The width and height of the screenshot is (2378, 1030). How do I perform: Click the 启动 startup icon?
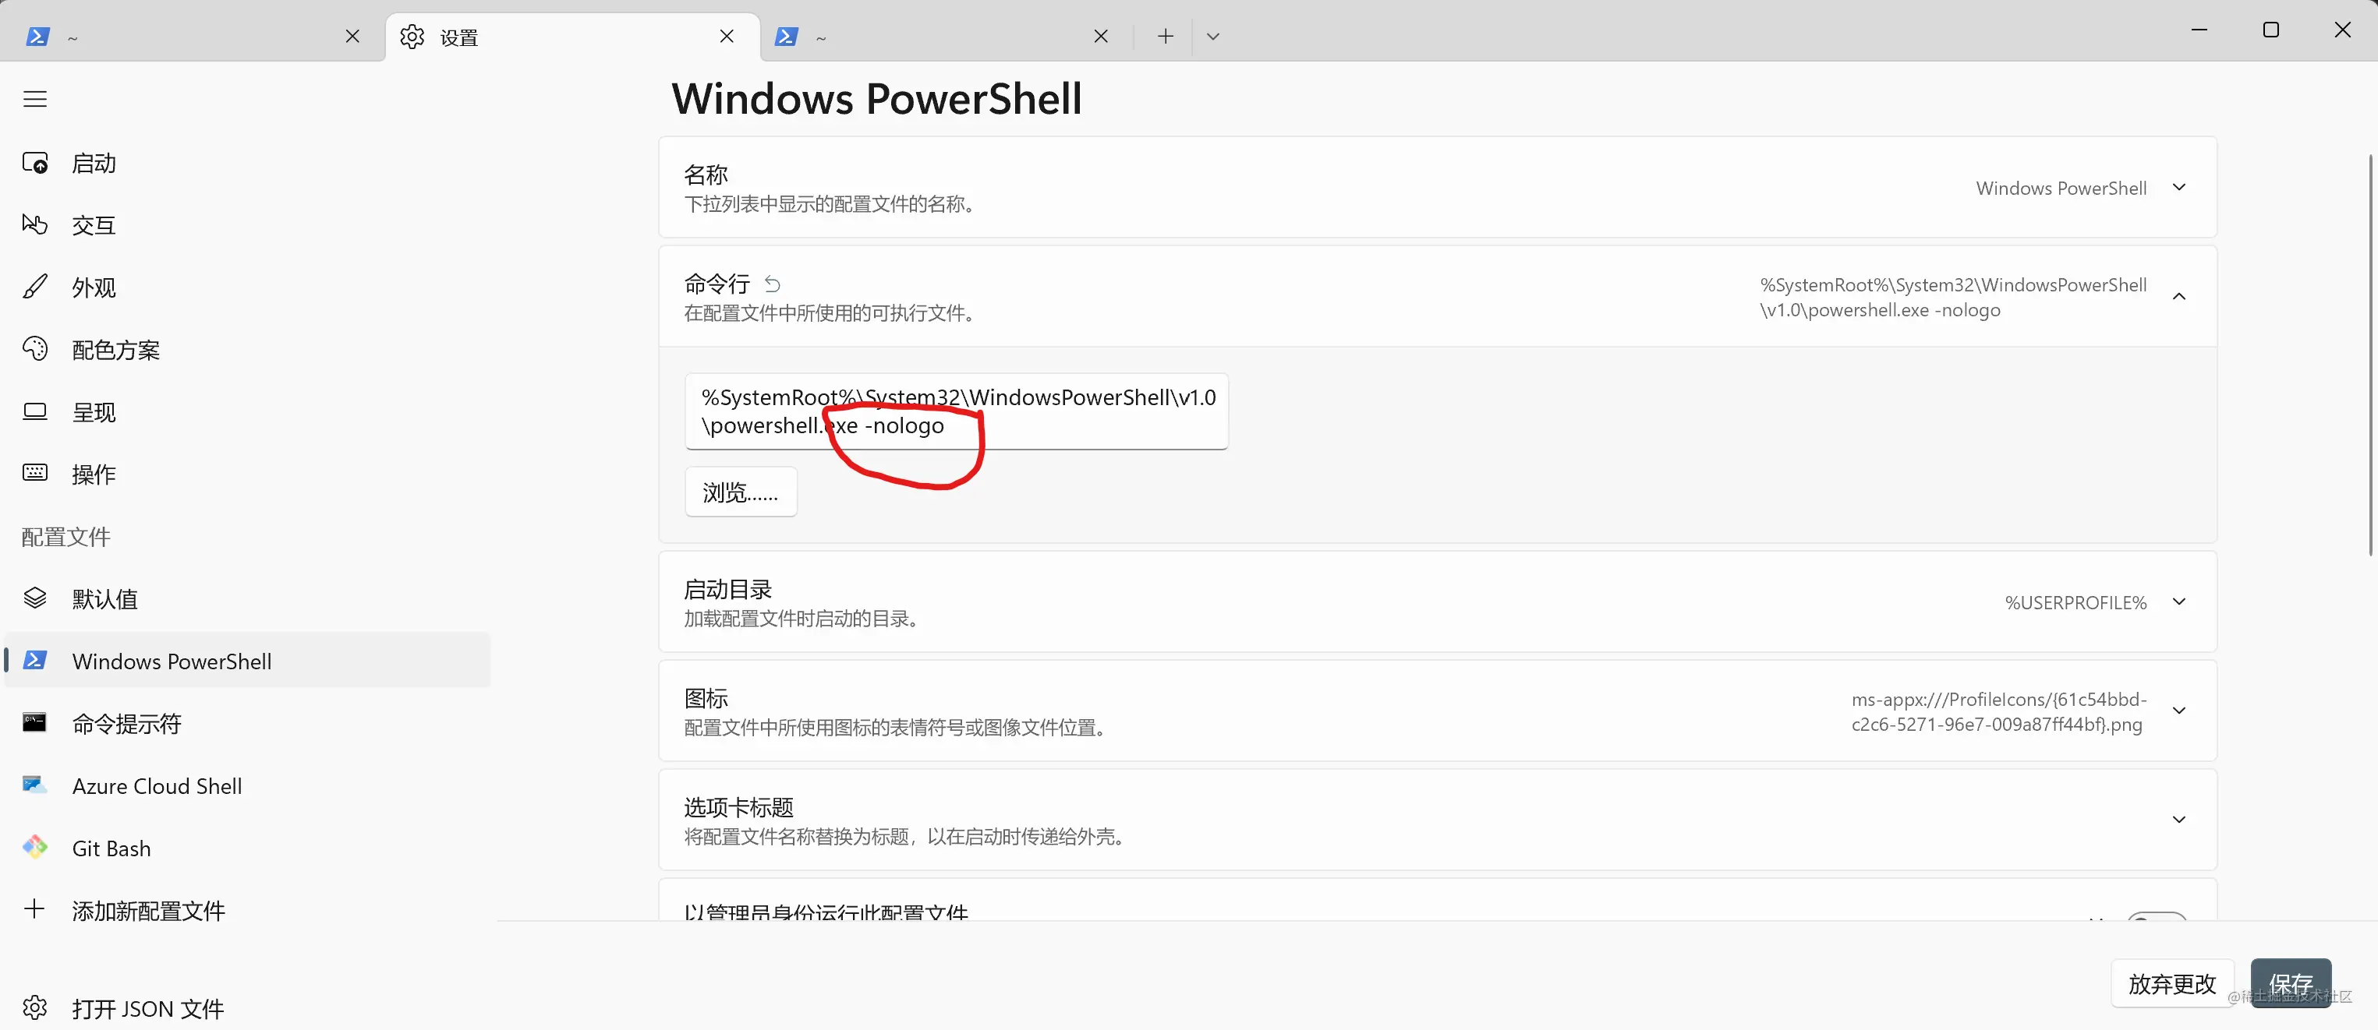tap(35, 163)
